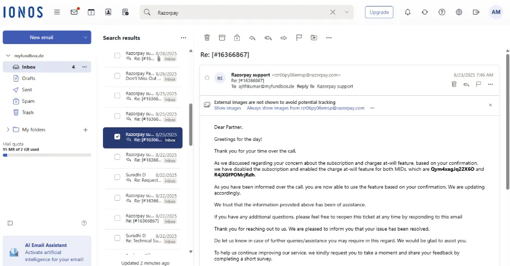Move email to a folder via the toolbar
The height and width of the screenshot is (266, 510).
(x=314, y=38)
